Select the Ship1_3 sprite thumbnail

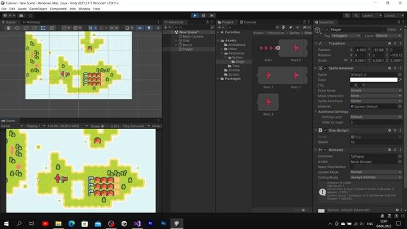point(268,102)
